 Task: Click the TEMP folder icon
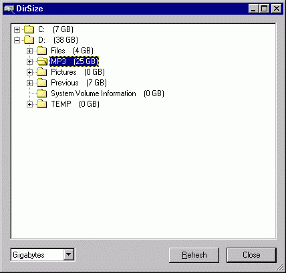click(41, 104)
